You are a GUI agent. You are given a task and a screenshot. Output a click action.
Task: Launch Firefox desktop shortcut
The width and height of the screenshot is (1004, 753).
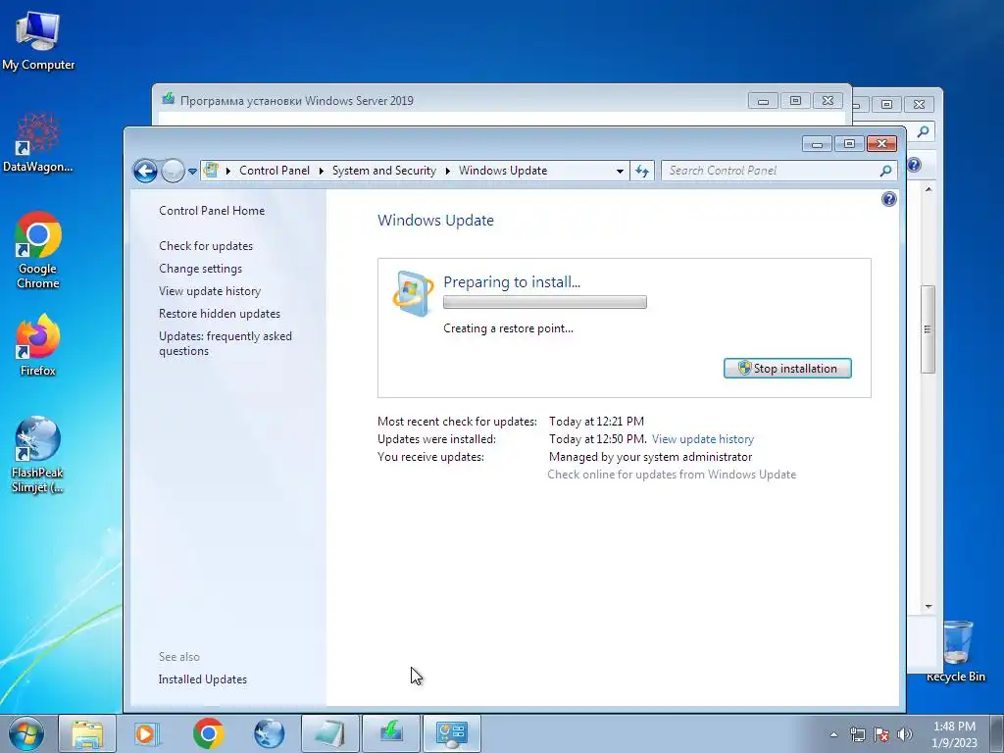tap(38, 344)
